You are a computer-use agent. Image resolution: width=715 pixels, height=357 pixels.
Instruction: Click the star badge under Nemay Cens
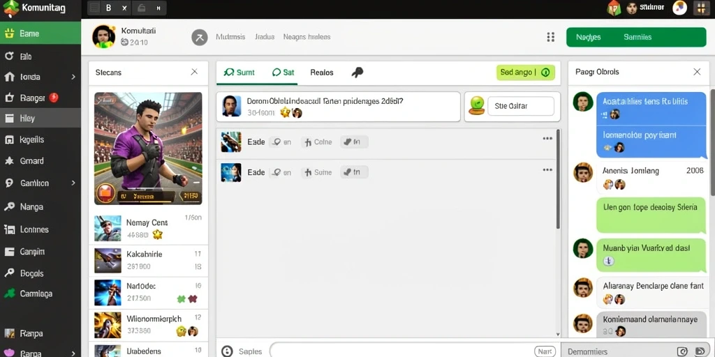157,234
